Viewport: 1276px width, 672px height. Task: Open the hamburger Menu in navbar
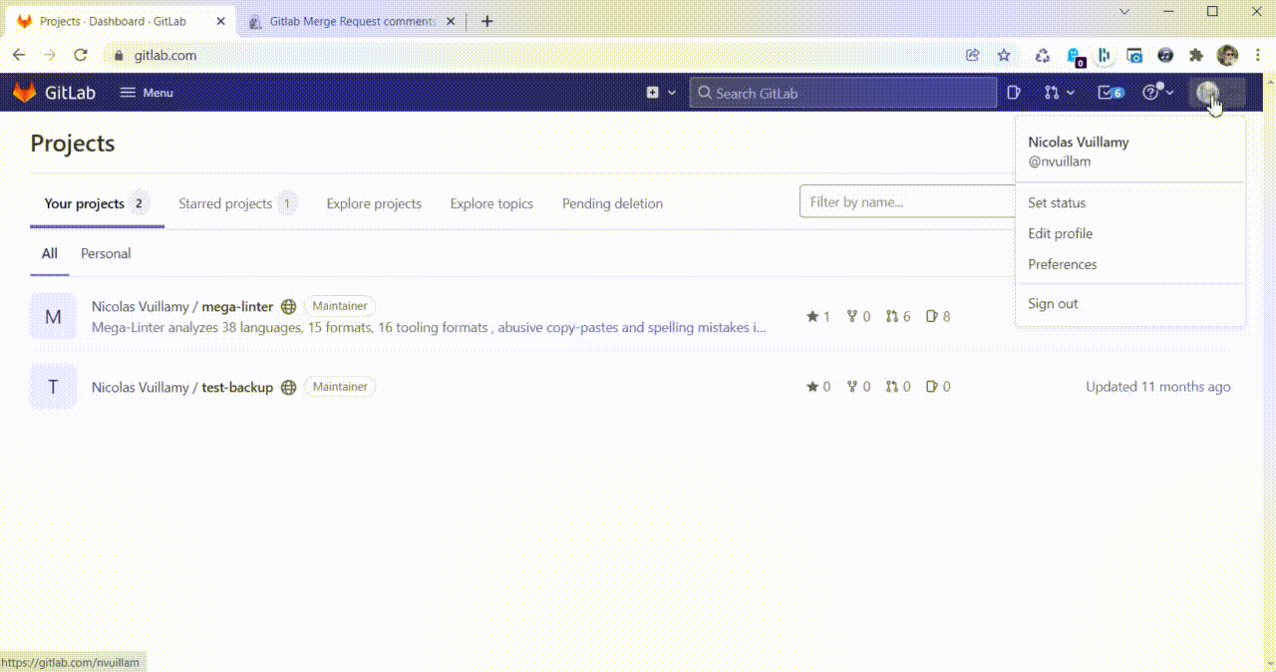146,93
